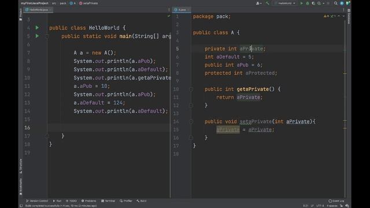Open Version Control tool window
Image resolution: width=370 pixels, height=208 pixels.
coord(37,201)
